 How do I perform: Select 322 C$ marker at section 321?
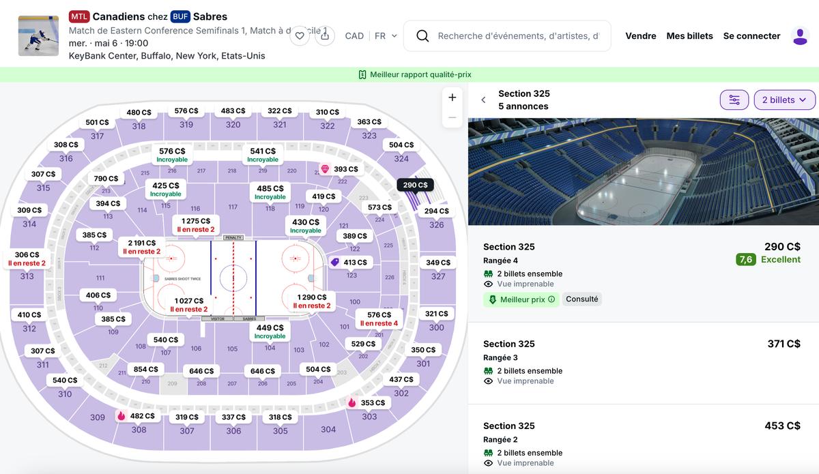[279, 110]
